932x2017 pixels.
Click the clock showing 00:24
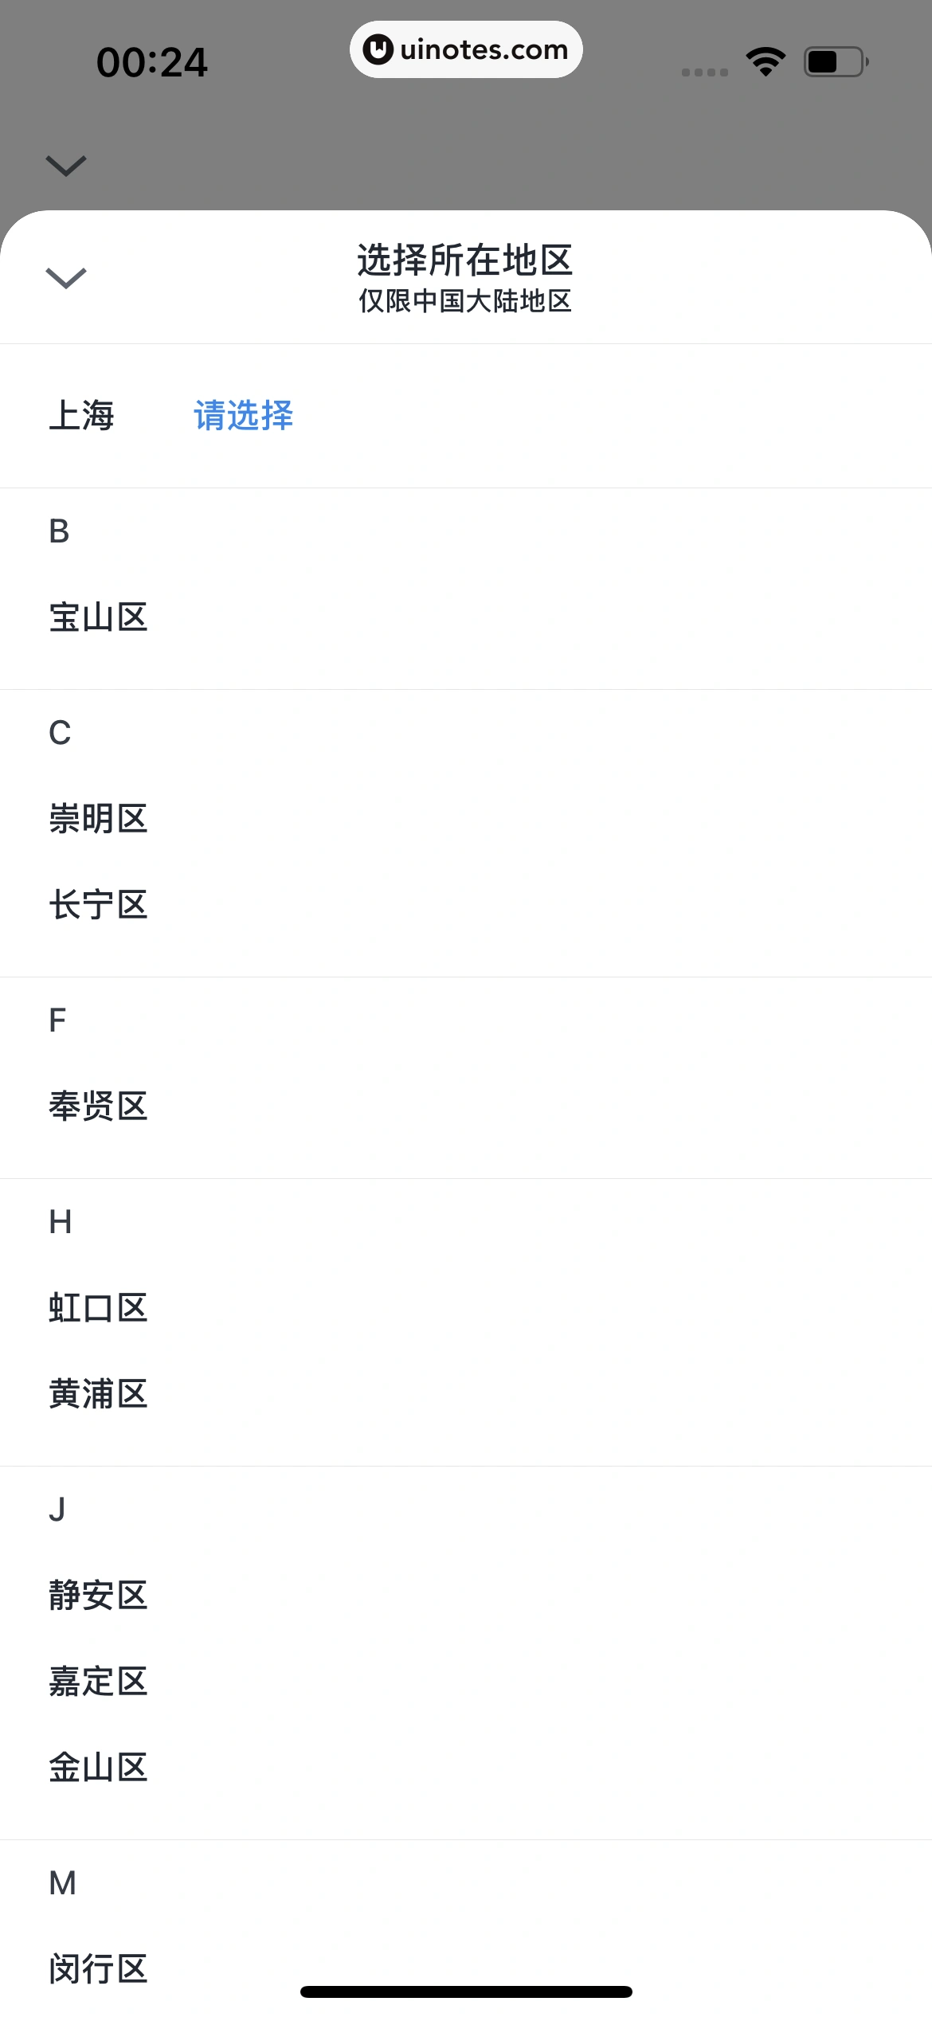click(x=154, y=60)
